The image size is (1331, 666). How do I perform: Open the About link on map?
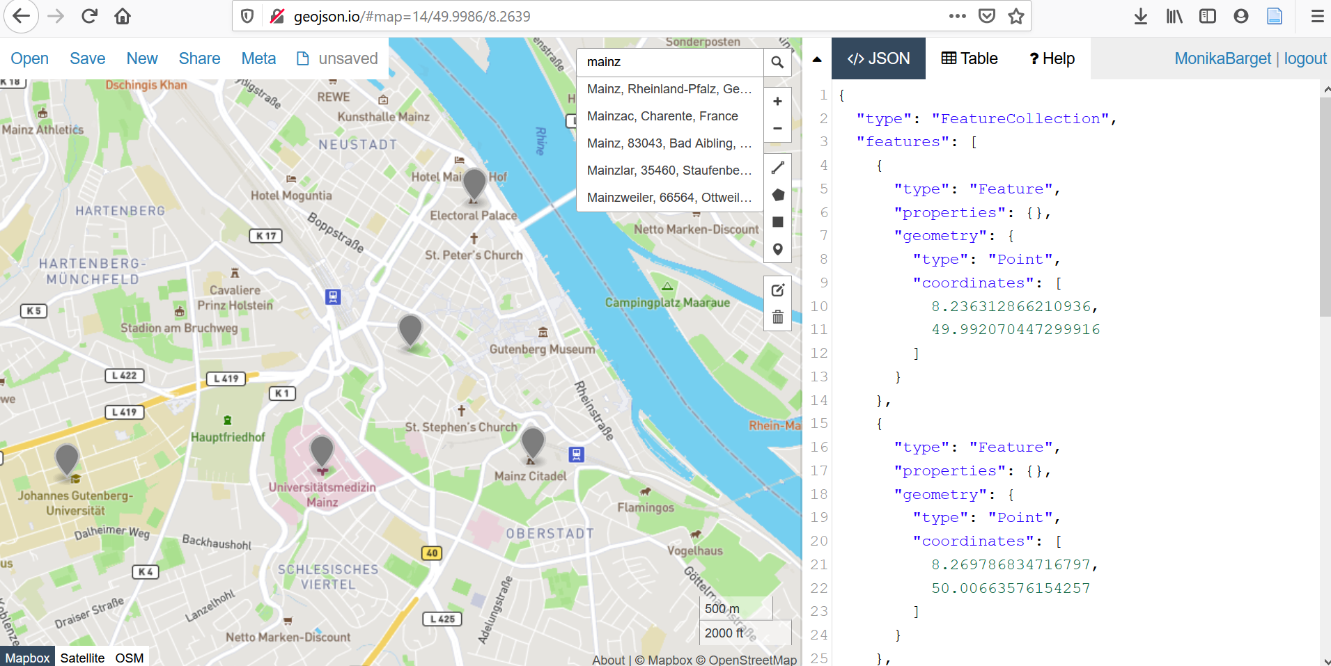[x=608, y=660]
